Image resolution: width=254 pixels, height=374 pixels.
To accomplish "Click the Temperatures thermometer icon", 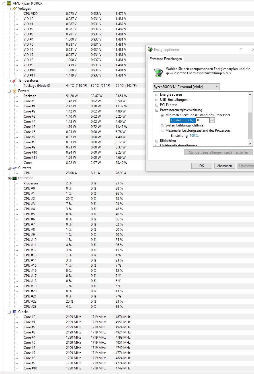I will (x=15, y=81).
